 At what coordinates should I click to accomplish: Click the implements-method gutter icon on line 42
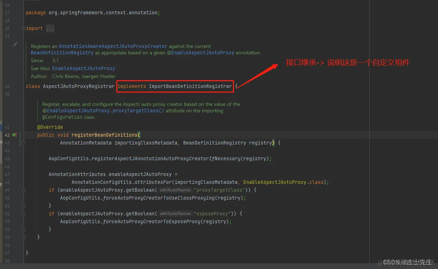click(14, 135)
